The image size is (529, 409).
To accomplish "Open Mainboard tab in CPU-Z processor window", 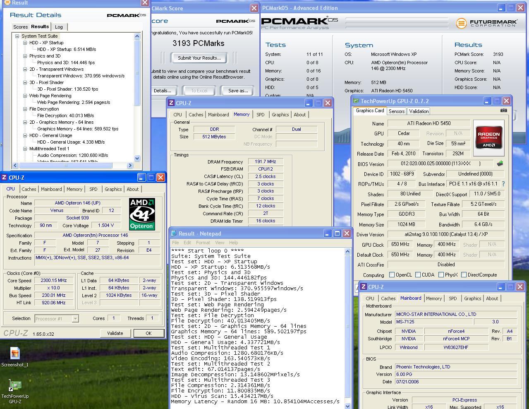I will tap(51, 189).
